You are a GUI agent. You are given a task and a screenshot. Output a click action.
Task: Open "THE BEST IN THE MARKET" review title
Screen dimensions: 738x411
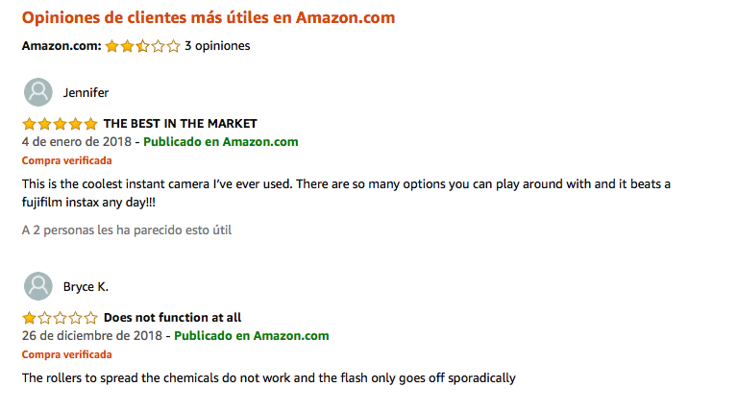click(180, 124)
